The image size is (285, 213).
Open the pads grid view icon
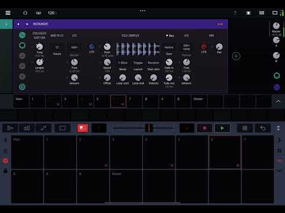point(262,13)
